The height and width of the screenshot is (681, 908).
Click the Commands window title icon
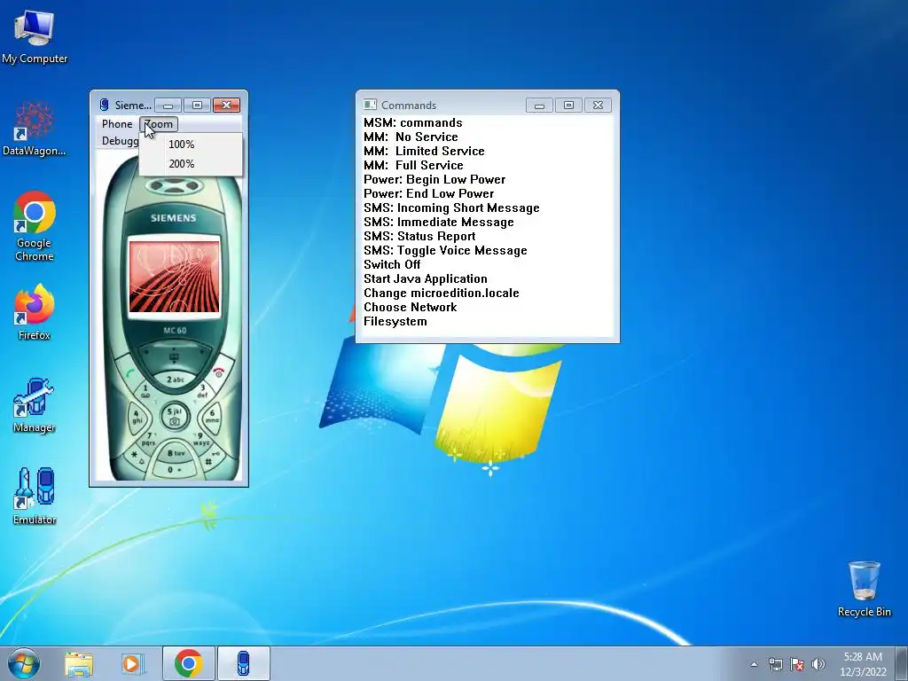pos(370,105)
